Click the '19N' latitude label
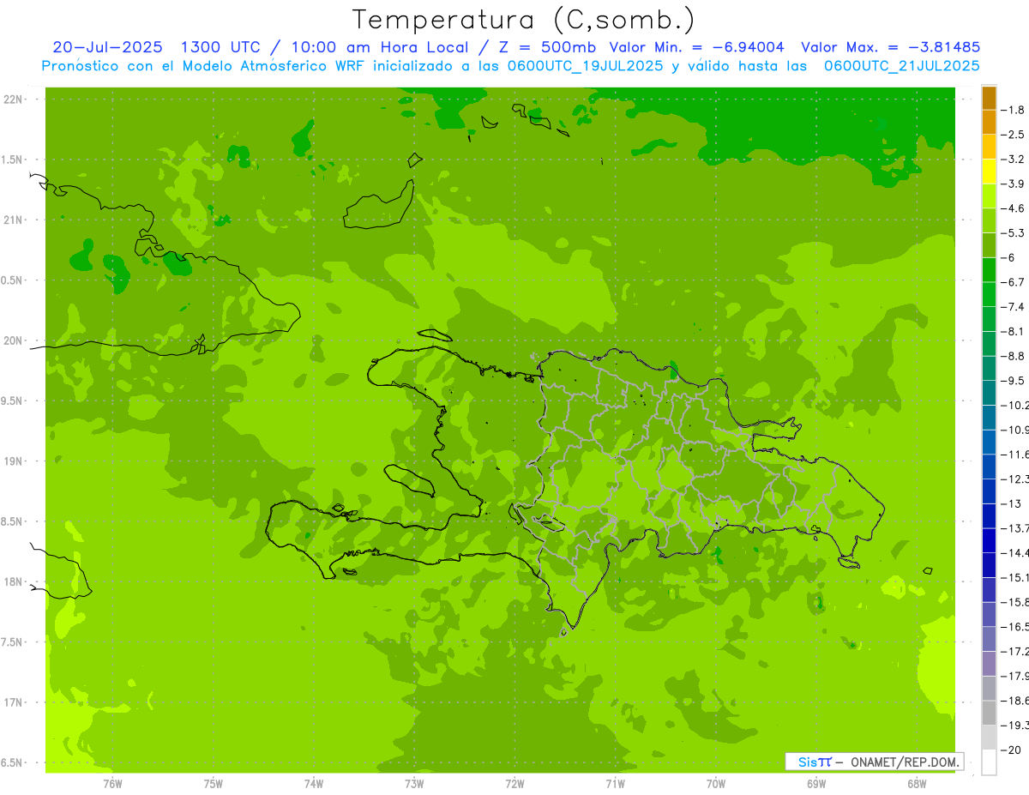The width and height of the screenshot is (1029, 795). pos(13,461)
